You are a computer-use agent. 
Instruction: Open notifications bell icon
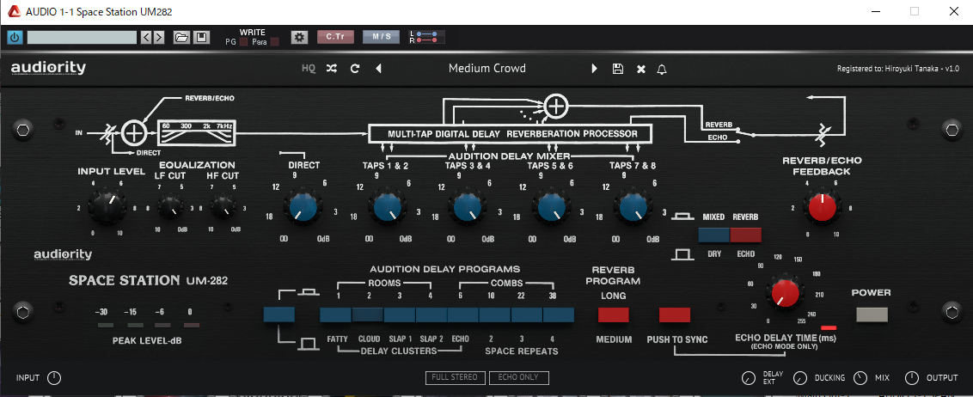[x=662, y=70]
